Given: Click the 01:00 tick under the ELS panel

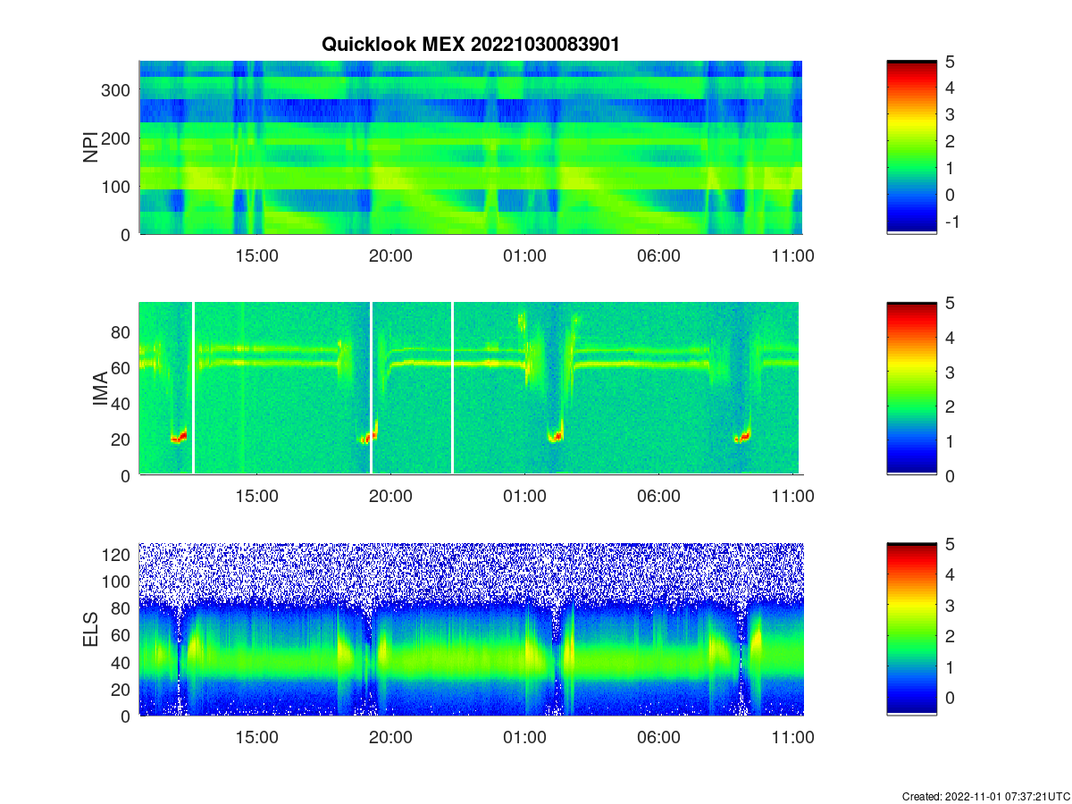Looking at the screenshot, I should click(x=525, y=738).
